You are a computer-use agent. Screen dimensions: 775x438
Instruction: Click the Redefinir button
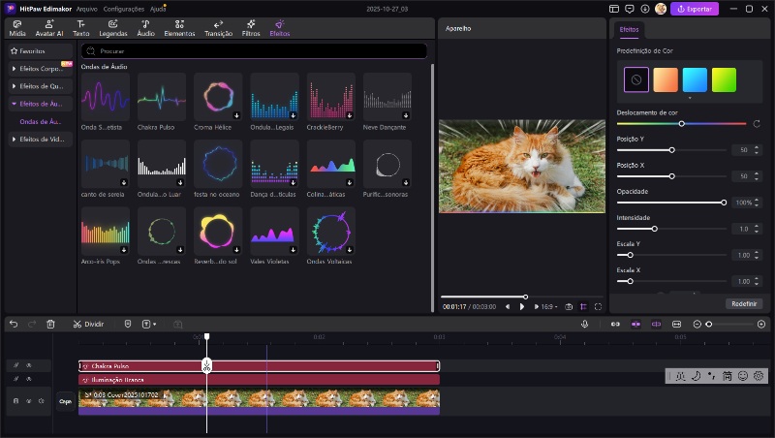(744, 303)
